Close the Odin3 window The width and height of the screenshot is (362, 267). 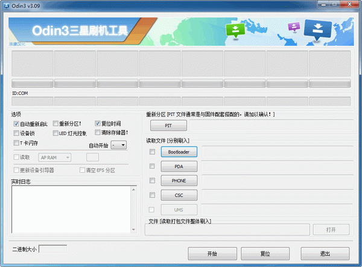click(x=349, y=4)
